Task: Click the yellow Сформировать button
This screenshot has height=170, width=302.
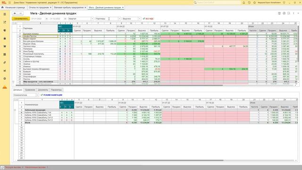Action: (x=21, y=19)
